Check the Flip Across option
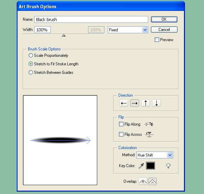This screenshot has height=194, width=204. point(121,134)
